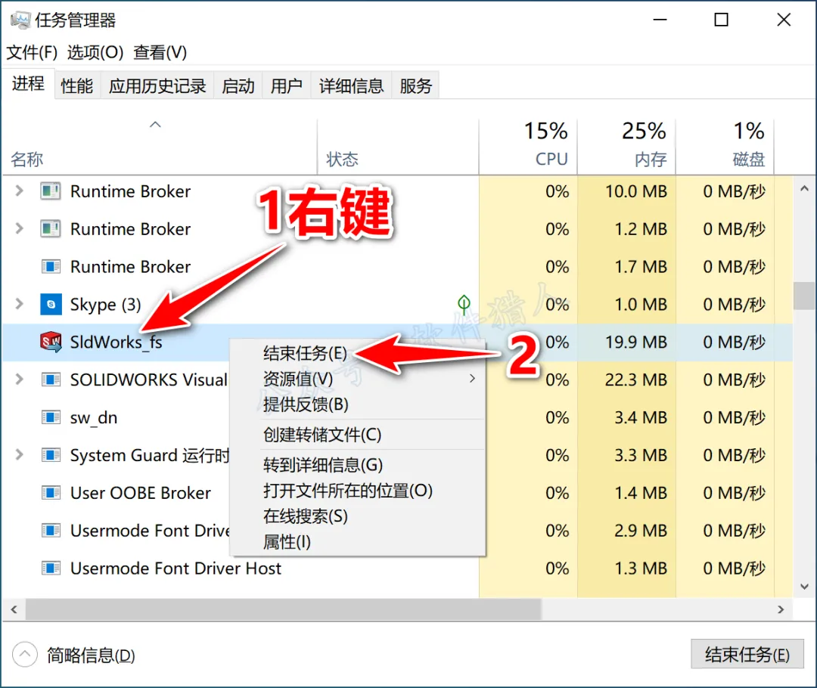Close the Task Manager window
Viewport: 817px width, 688px height.
pos(784,20)
